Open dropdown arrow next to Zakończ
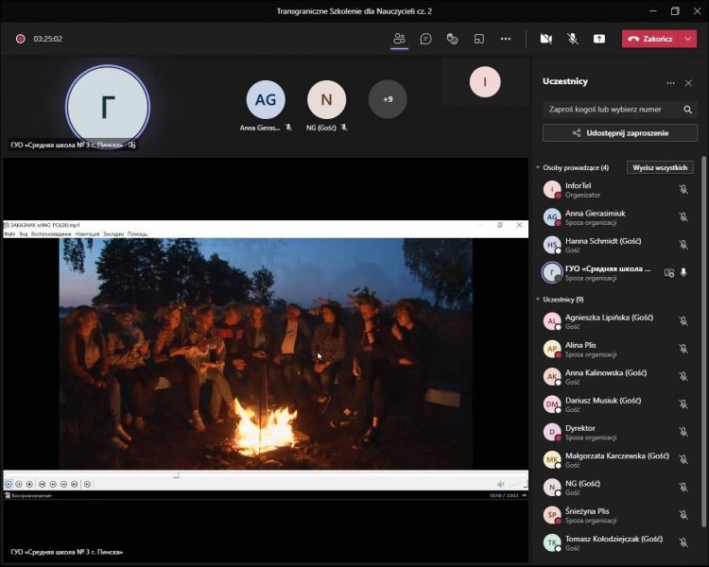The image size is (709, 567). click(688, 39)
